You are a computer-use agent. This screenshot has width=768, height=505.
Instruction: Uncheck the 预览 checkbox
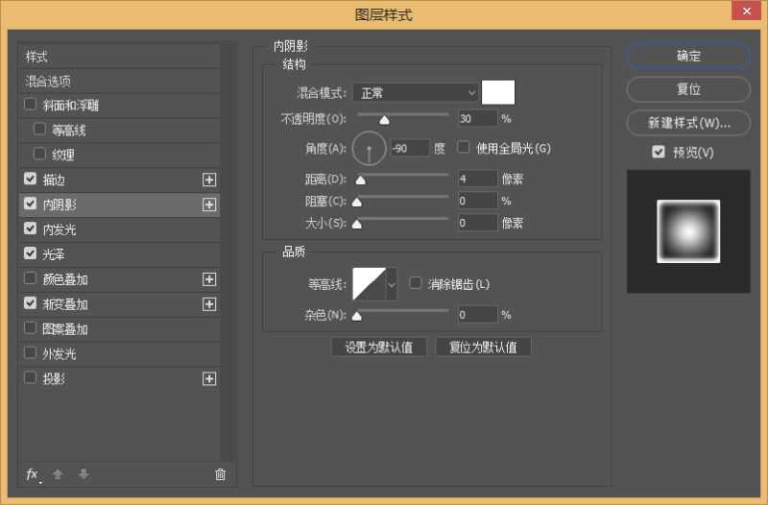point(658,152)
